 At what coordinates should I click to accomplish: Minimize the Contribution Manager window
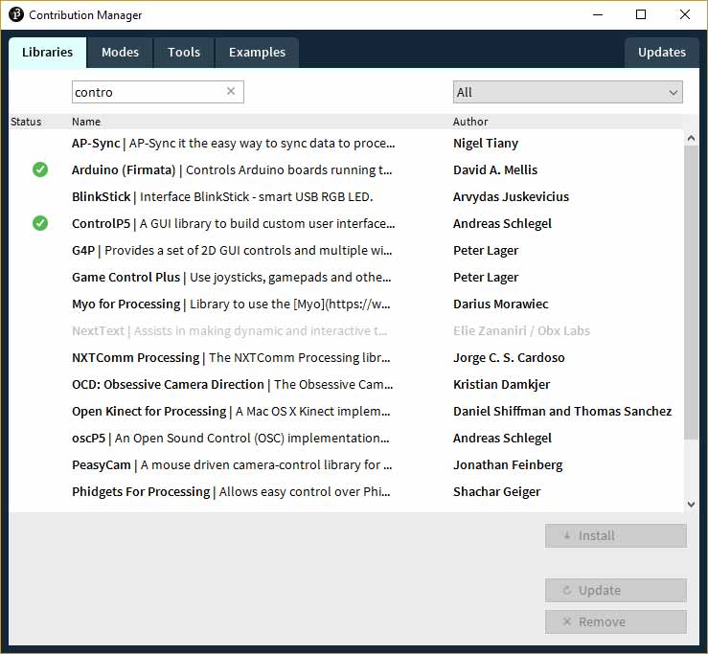point(598,14)
